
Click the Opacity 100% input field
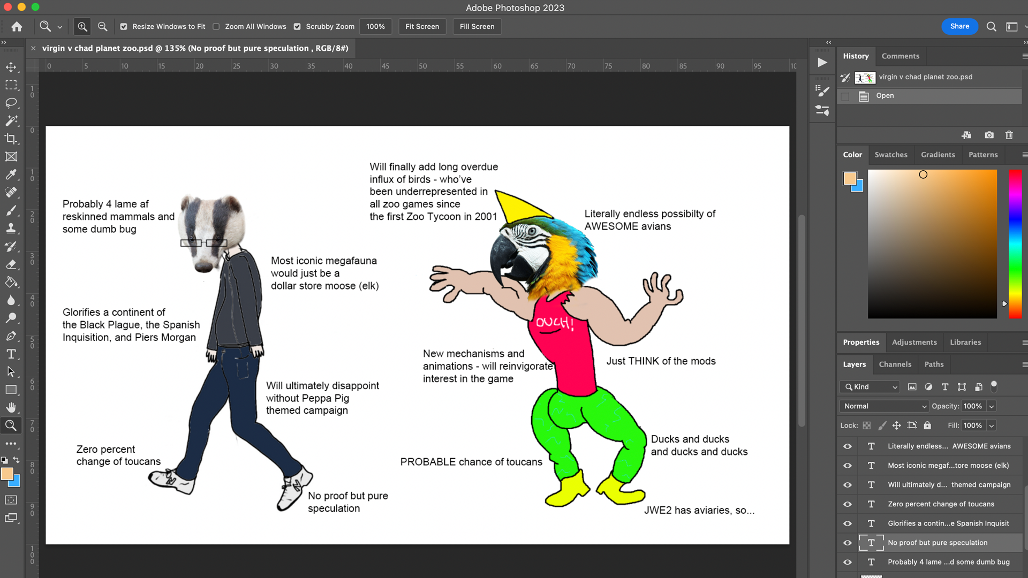pos(973,406)
